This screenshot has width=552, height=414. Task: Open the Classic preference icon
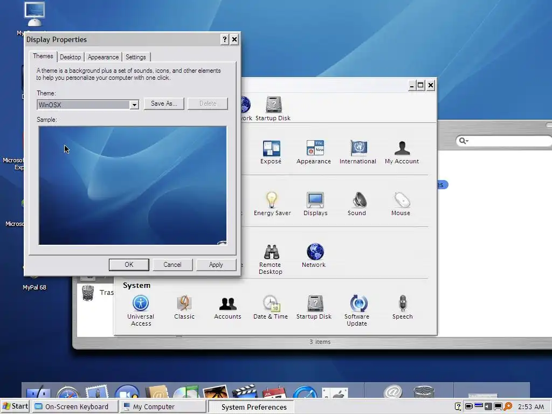(184, 303)
